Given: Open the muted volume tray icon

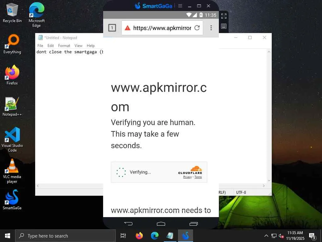Looking at the screenshot, I should 281,236.
